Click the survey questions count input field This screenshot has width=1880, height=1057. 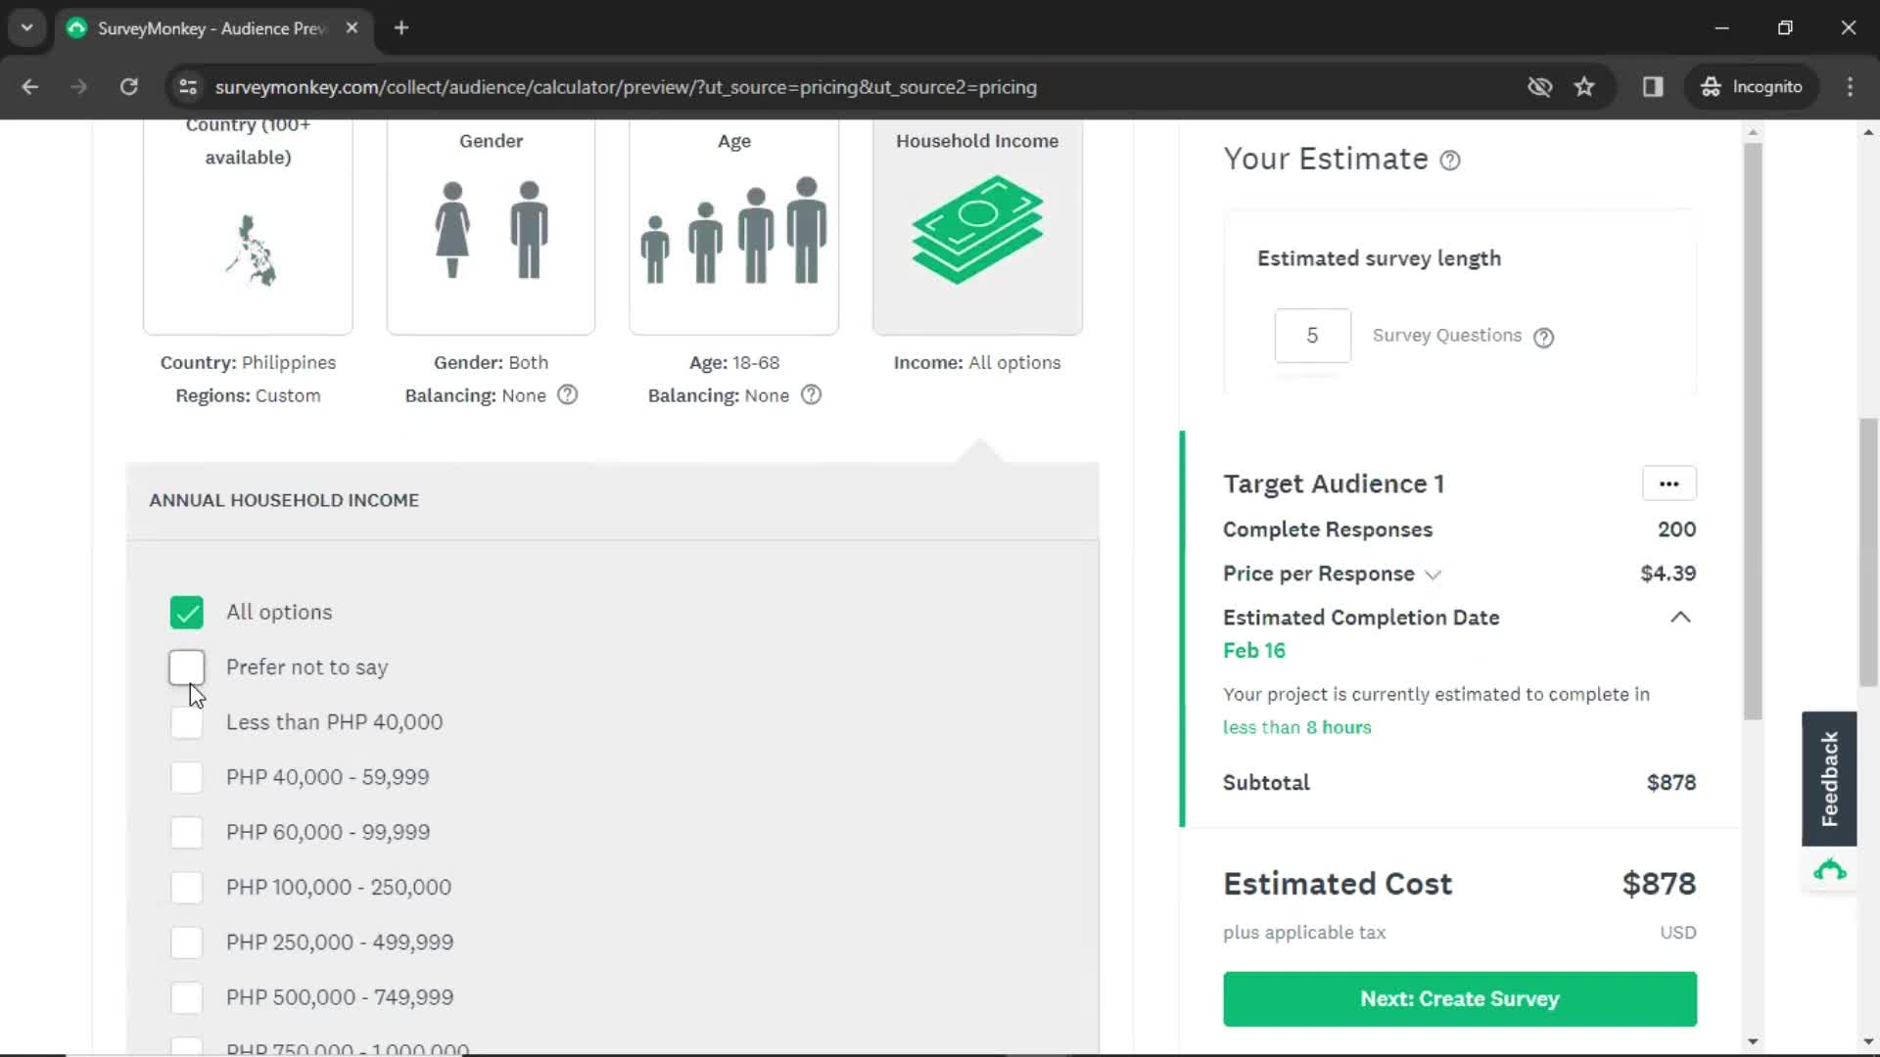pyautogui.click(x=1312, y=336)
